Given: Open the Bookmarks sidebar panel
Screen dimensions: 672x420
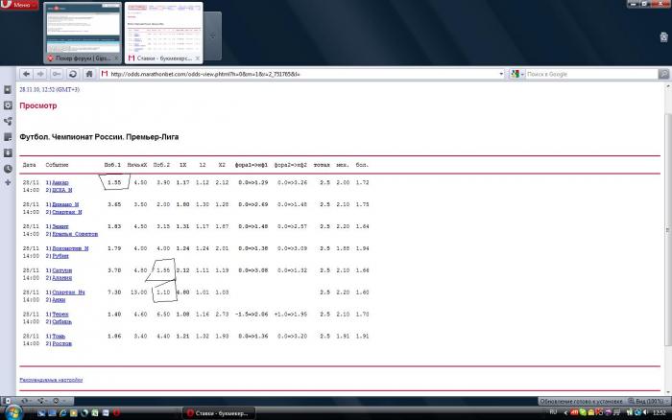Looking at the screenshot, I should pos(8,89).
